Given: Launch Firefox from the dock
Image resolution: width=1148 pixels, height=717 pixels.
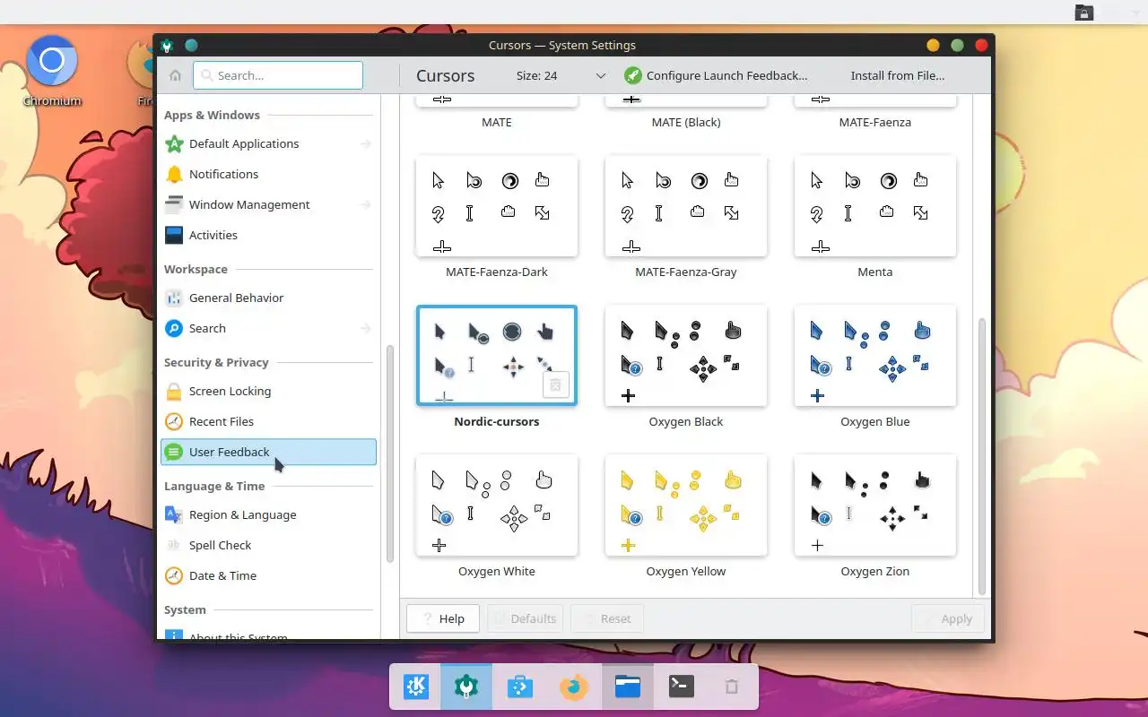Looking at the screenshot, I should tap(574, 687).
